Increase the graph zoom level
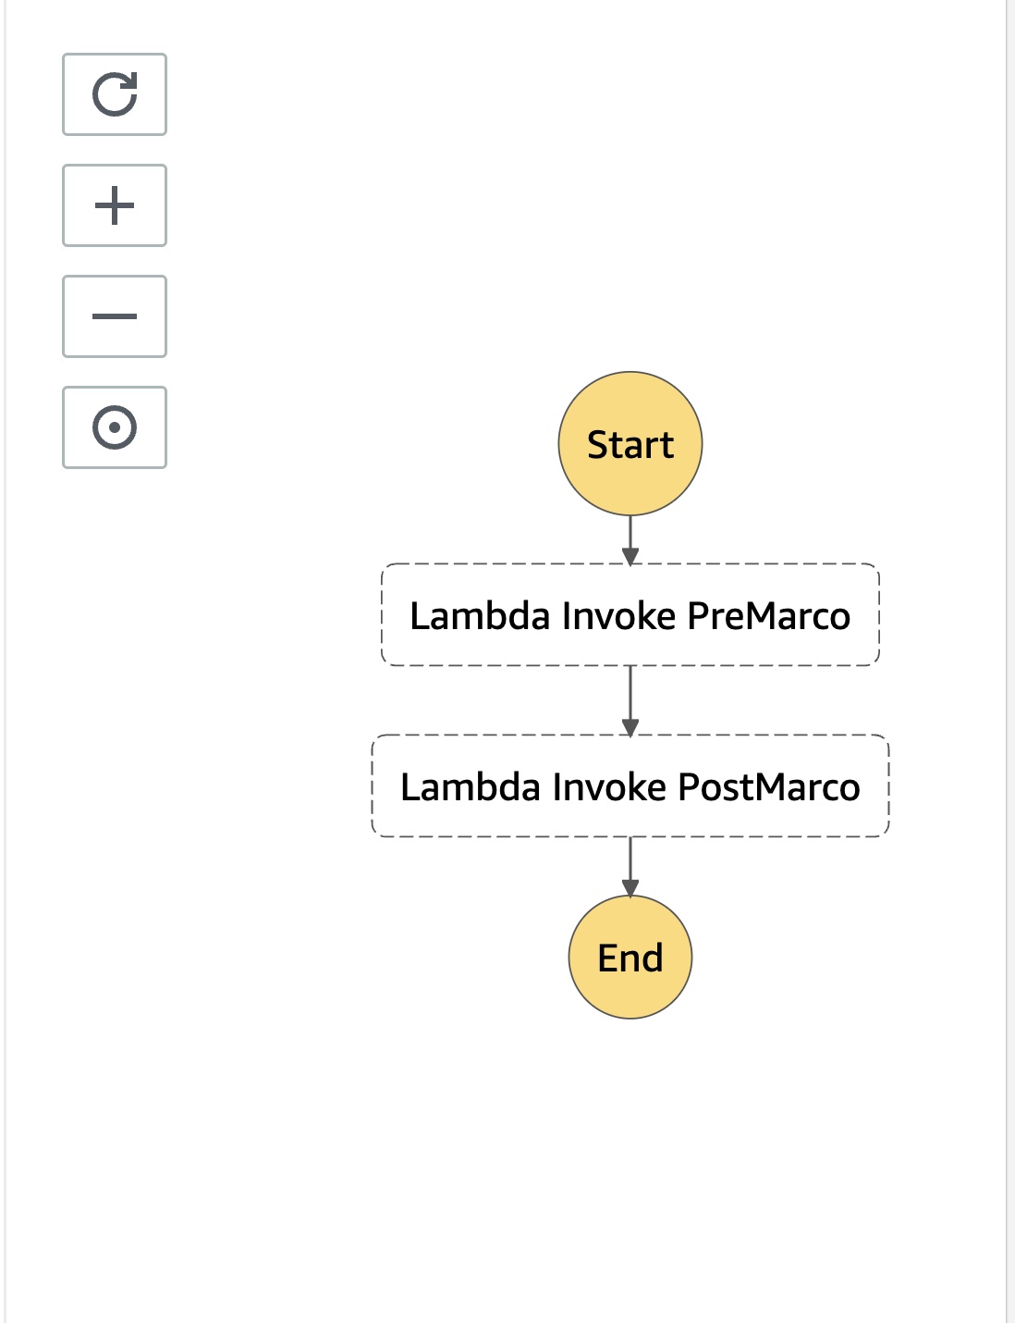The image size is (1015, 1323). [x=114, y=205]
